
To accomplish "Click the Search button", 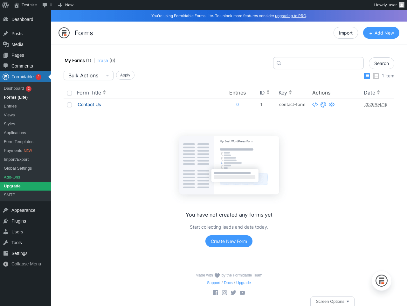I will click(x=382, y=63).
